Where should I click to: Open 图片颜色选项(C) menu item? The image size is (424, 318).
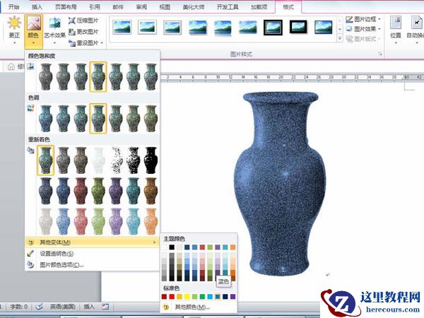coord(92,265)
